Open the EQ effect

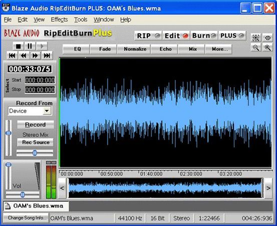pos(76,49)
